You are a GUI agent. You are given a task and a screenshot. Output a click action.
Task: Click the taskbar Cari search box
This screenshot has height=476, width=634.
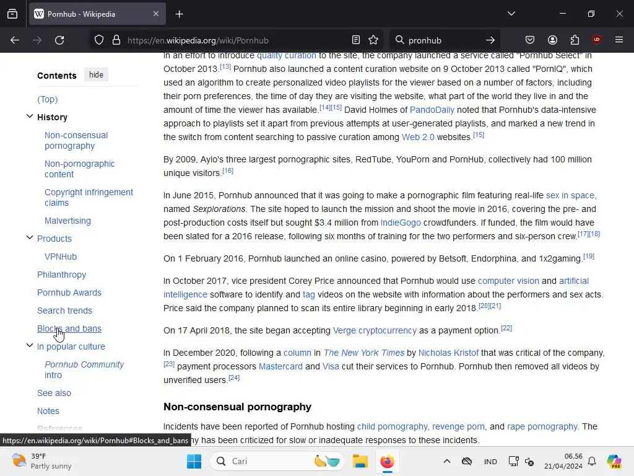click(x=277, y=461)
